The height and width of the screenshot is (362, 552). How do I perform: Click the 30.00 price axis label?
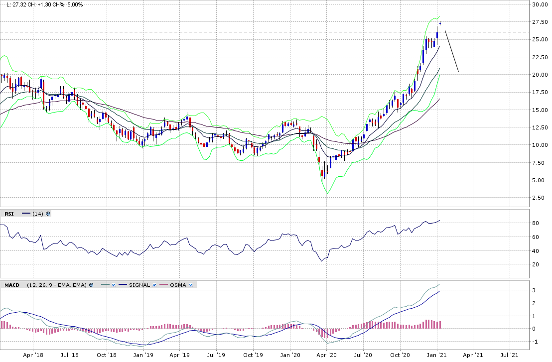coord(539,4)
